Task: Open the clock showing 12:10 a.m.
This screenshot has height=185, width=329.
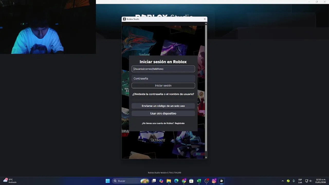Action: [321, 181]
